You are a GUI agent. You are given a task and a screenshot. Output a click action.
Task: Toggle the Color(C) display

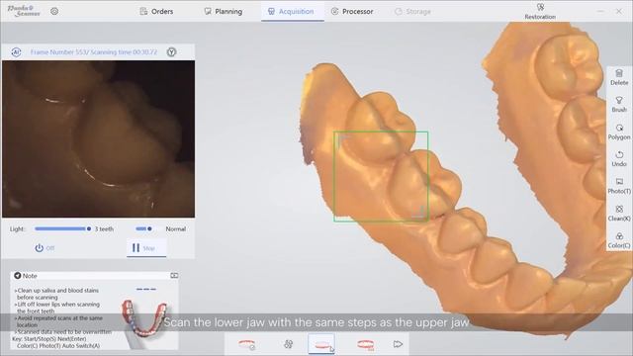pos(619,240)
